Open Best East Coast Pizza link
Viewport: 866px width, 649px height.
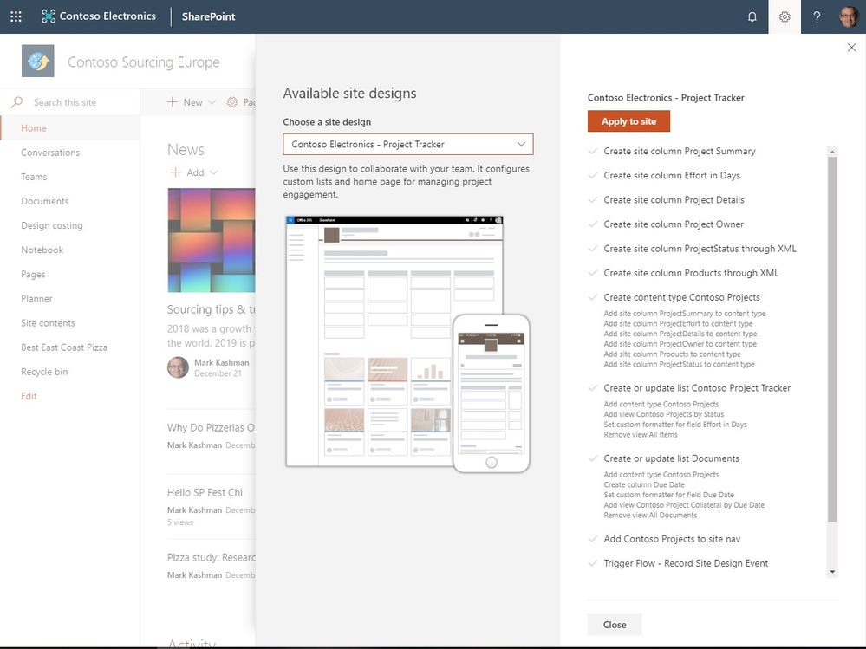pyautogui.click(x=64, y=347)
